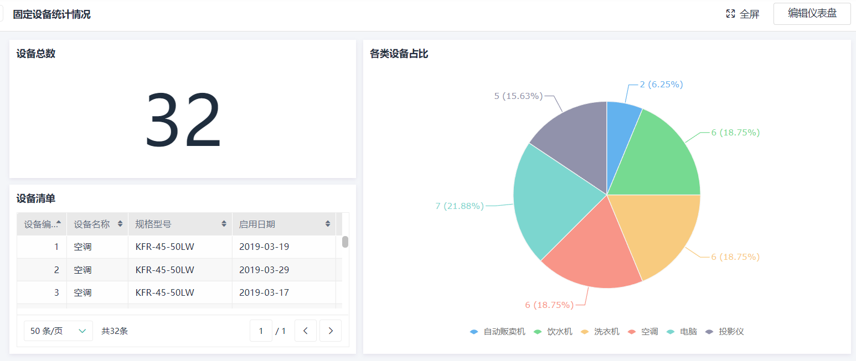The height and width of the screenshot is (361, 856).
Task: Click sort icon in 规格型号 header
Action: point(224,224)
